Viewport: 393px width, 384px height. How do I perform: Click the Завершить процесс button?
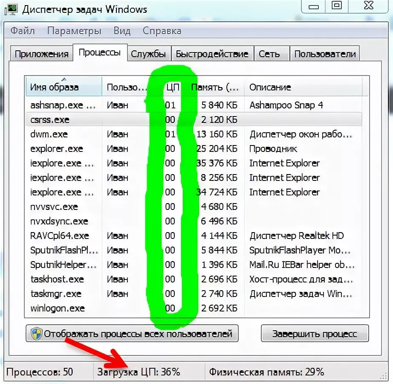click(315, 333)
